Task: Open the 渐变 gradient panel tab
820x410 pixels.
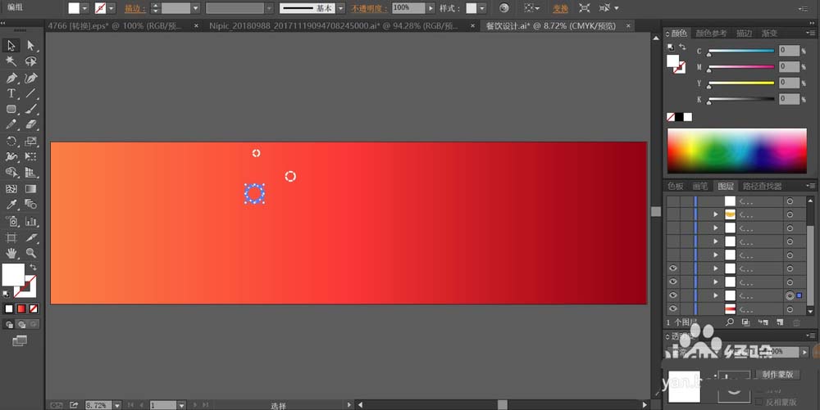Action: pos(769,34)
